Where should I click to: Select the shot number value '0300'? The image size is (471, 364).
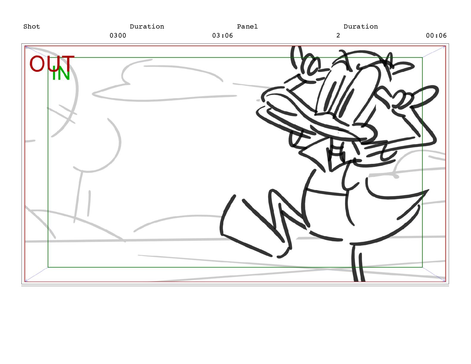[x=118, y=35]
